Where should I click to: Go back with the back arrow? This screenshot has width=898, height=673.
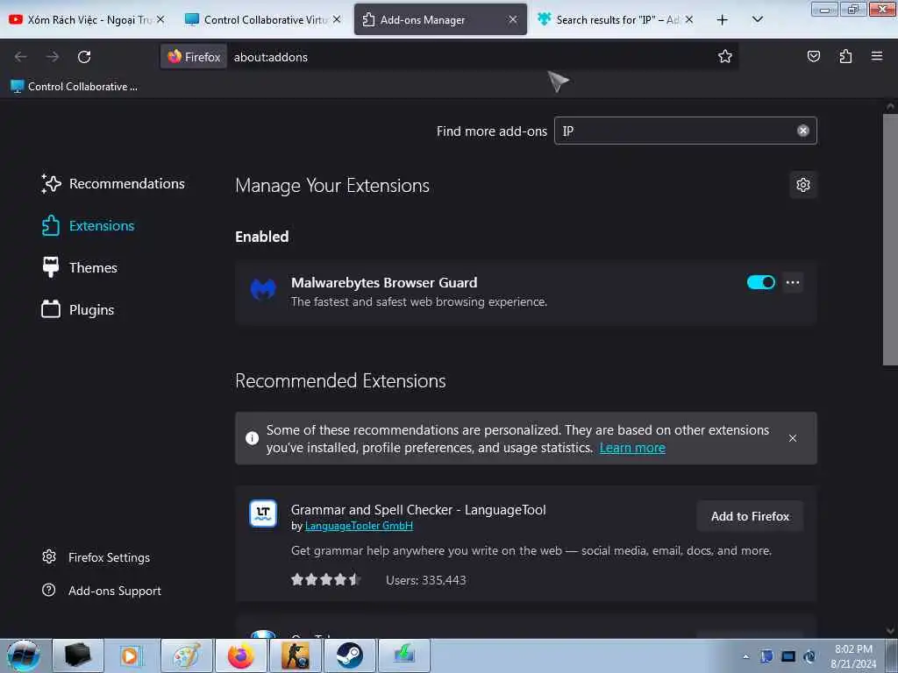pyautogui.click(x=21, y=57)
